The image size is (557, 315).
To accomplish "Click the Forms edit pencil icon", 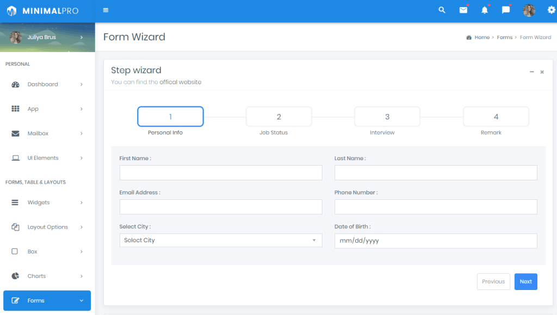I will [x=15, y=300].
